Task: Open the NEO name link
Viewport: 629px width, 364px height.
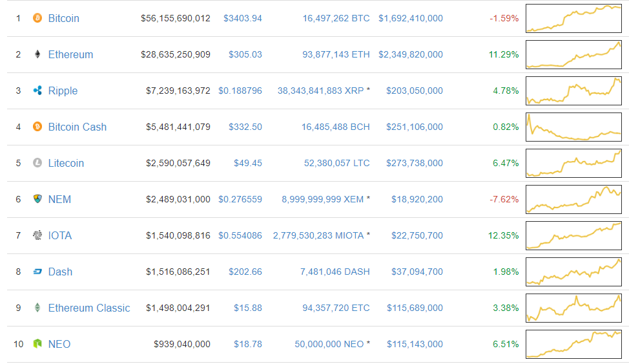Action: pyautogui.click(x=59, y=344)
